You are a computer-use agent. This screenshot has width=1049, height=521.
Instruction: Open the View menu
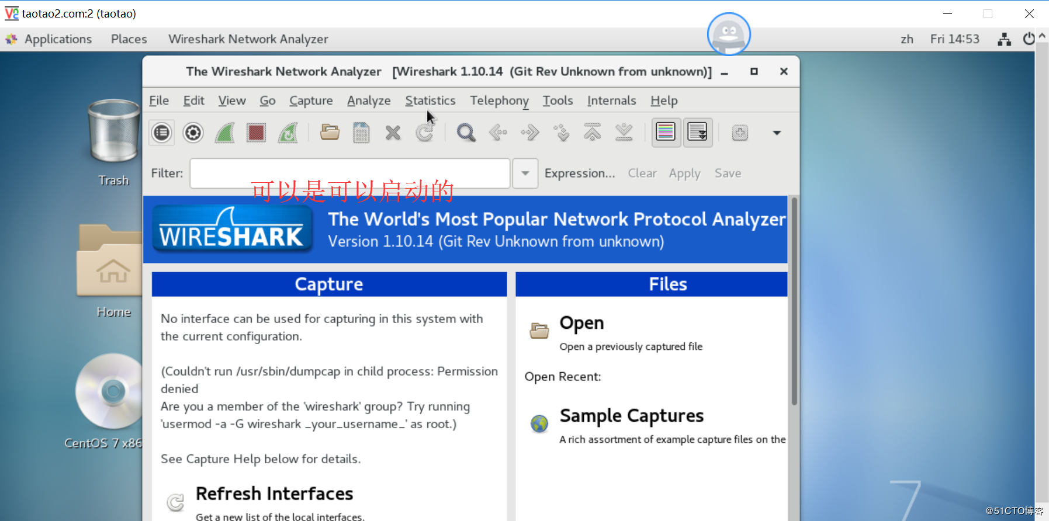click(232, 100)
